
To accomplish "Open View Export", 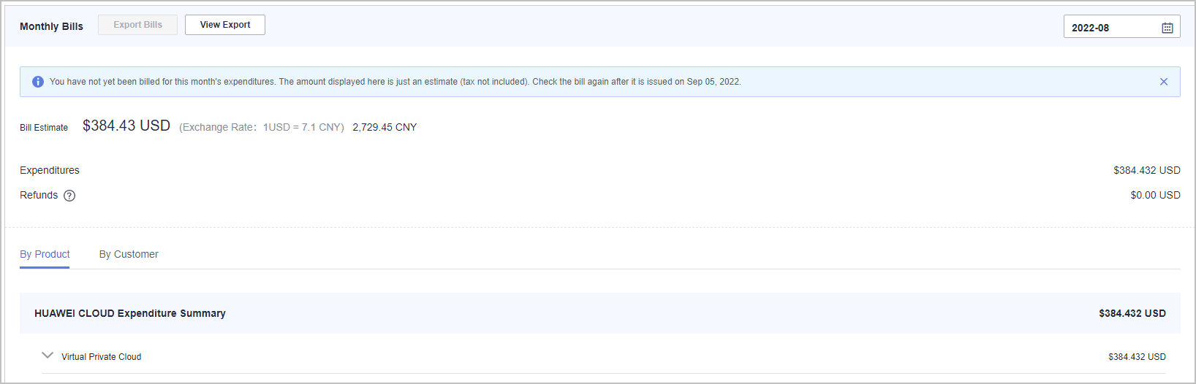I will pyautogui.click(x=225, y=25).
